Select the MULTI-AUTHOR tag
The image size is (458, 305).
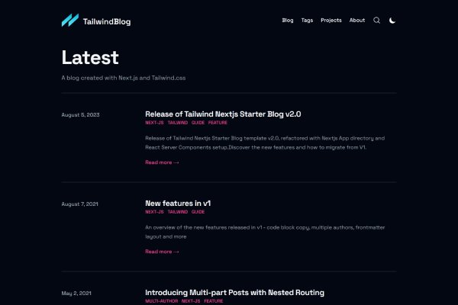click(x=162, y=301)
